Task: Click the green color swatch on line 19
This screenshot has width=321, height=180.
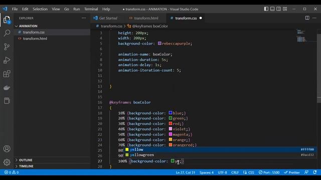Action: [171, 118]
